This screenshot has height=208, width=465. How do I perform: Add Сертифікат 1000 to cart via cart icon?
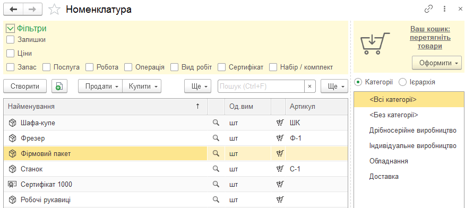coord(279,184)
